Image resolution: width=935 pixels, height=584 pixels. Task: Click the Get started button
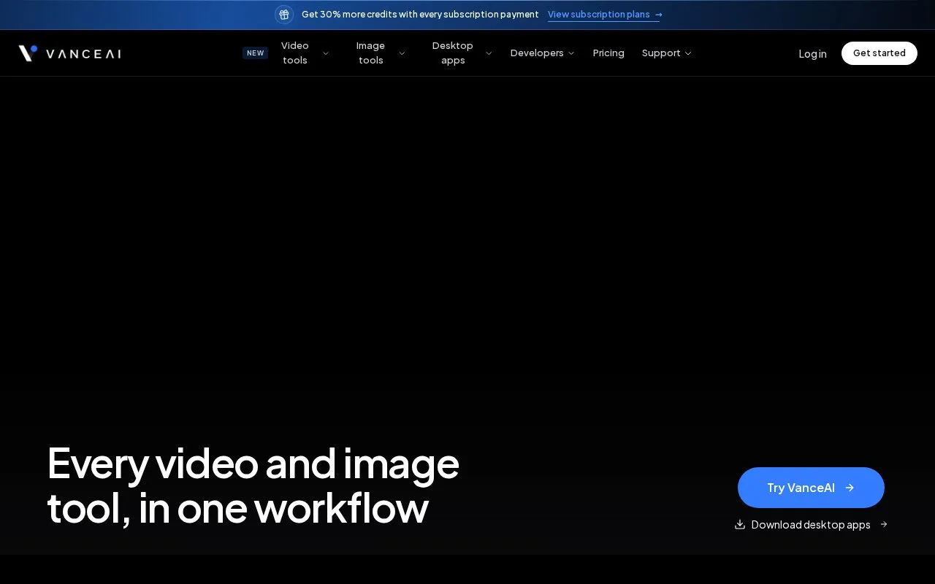point(879,53)
